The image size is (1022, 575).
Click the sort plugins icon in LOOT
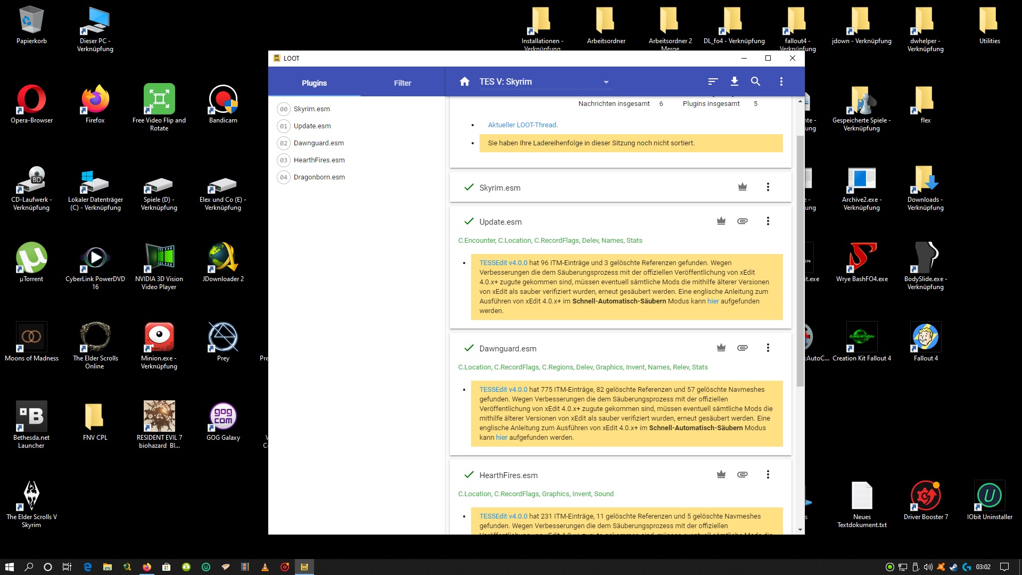tap(713, 81)
